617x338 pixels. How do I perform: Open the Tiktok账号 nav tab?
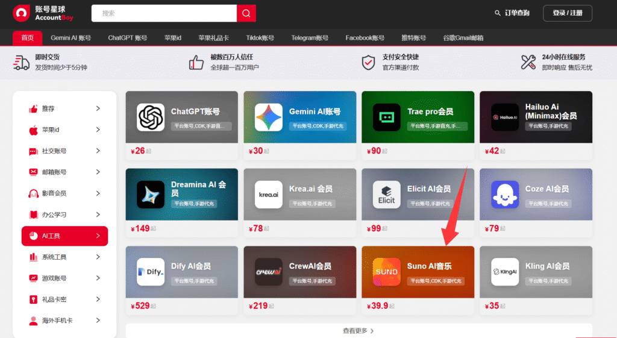260,38
